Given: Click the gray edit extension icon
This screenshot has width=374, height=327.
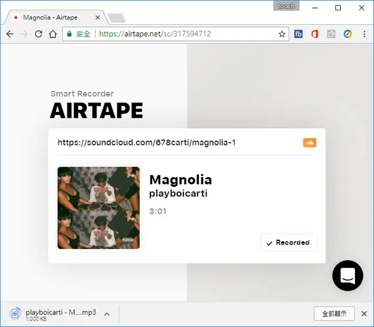Looking at the screenshot, I should (331, 34).
